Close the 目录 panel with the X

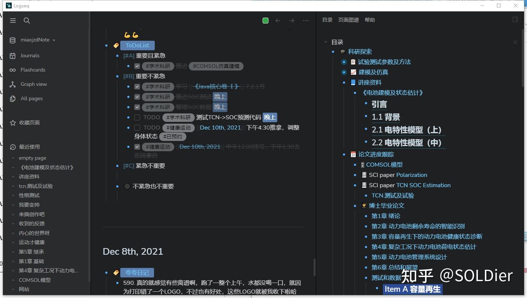click(x=515, y=42)
